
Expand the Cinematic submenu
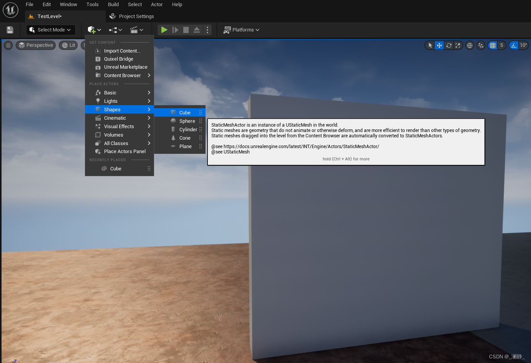pyautogui.click(x=119, y=118)
